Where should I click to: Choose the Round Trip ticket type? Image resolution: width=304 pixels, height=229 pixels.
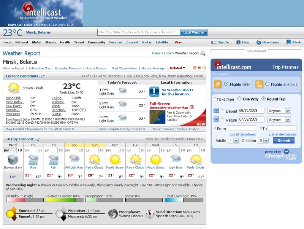[x=263, y=99]
